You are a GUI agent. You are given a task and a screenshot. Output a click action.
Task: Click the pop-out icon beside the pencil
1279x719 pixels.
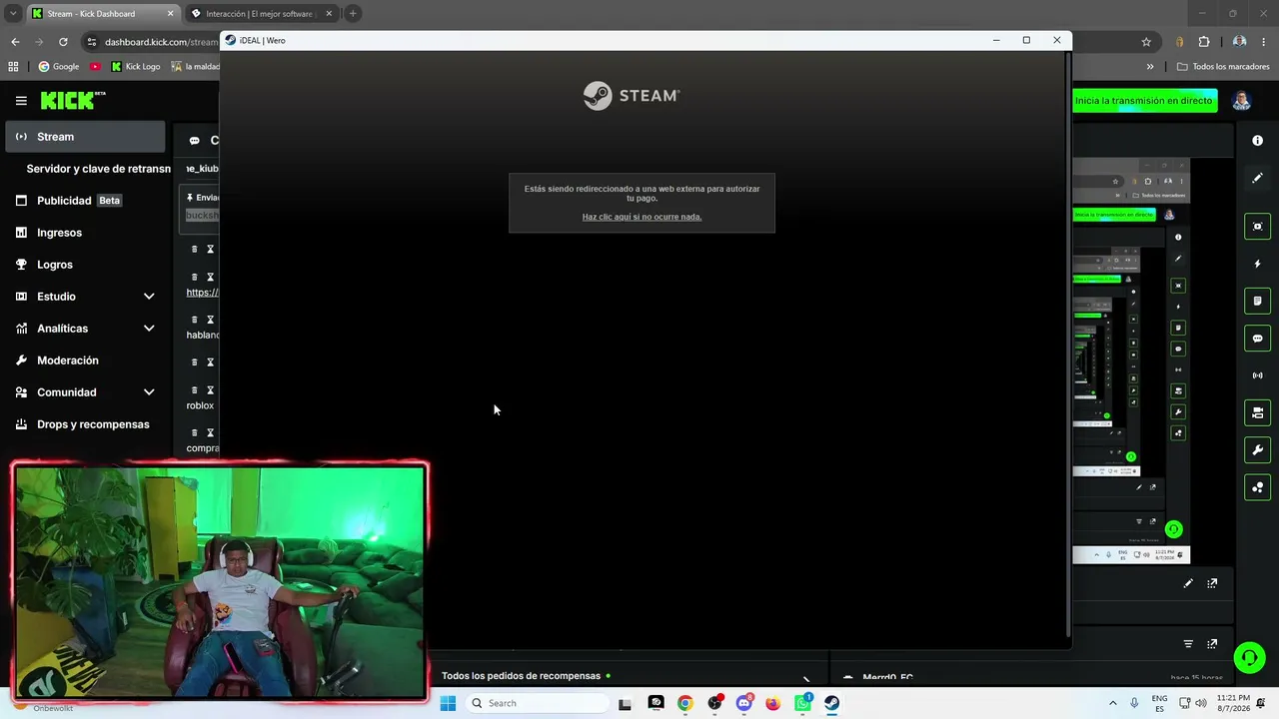1212,583
